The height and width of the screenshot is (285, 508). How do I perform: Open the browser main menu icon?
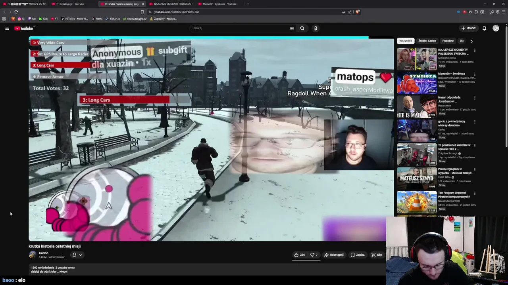pyautogui.click(x=503, y=12)
